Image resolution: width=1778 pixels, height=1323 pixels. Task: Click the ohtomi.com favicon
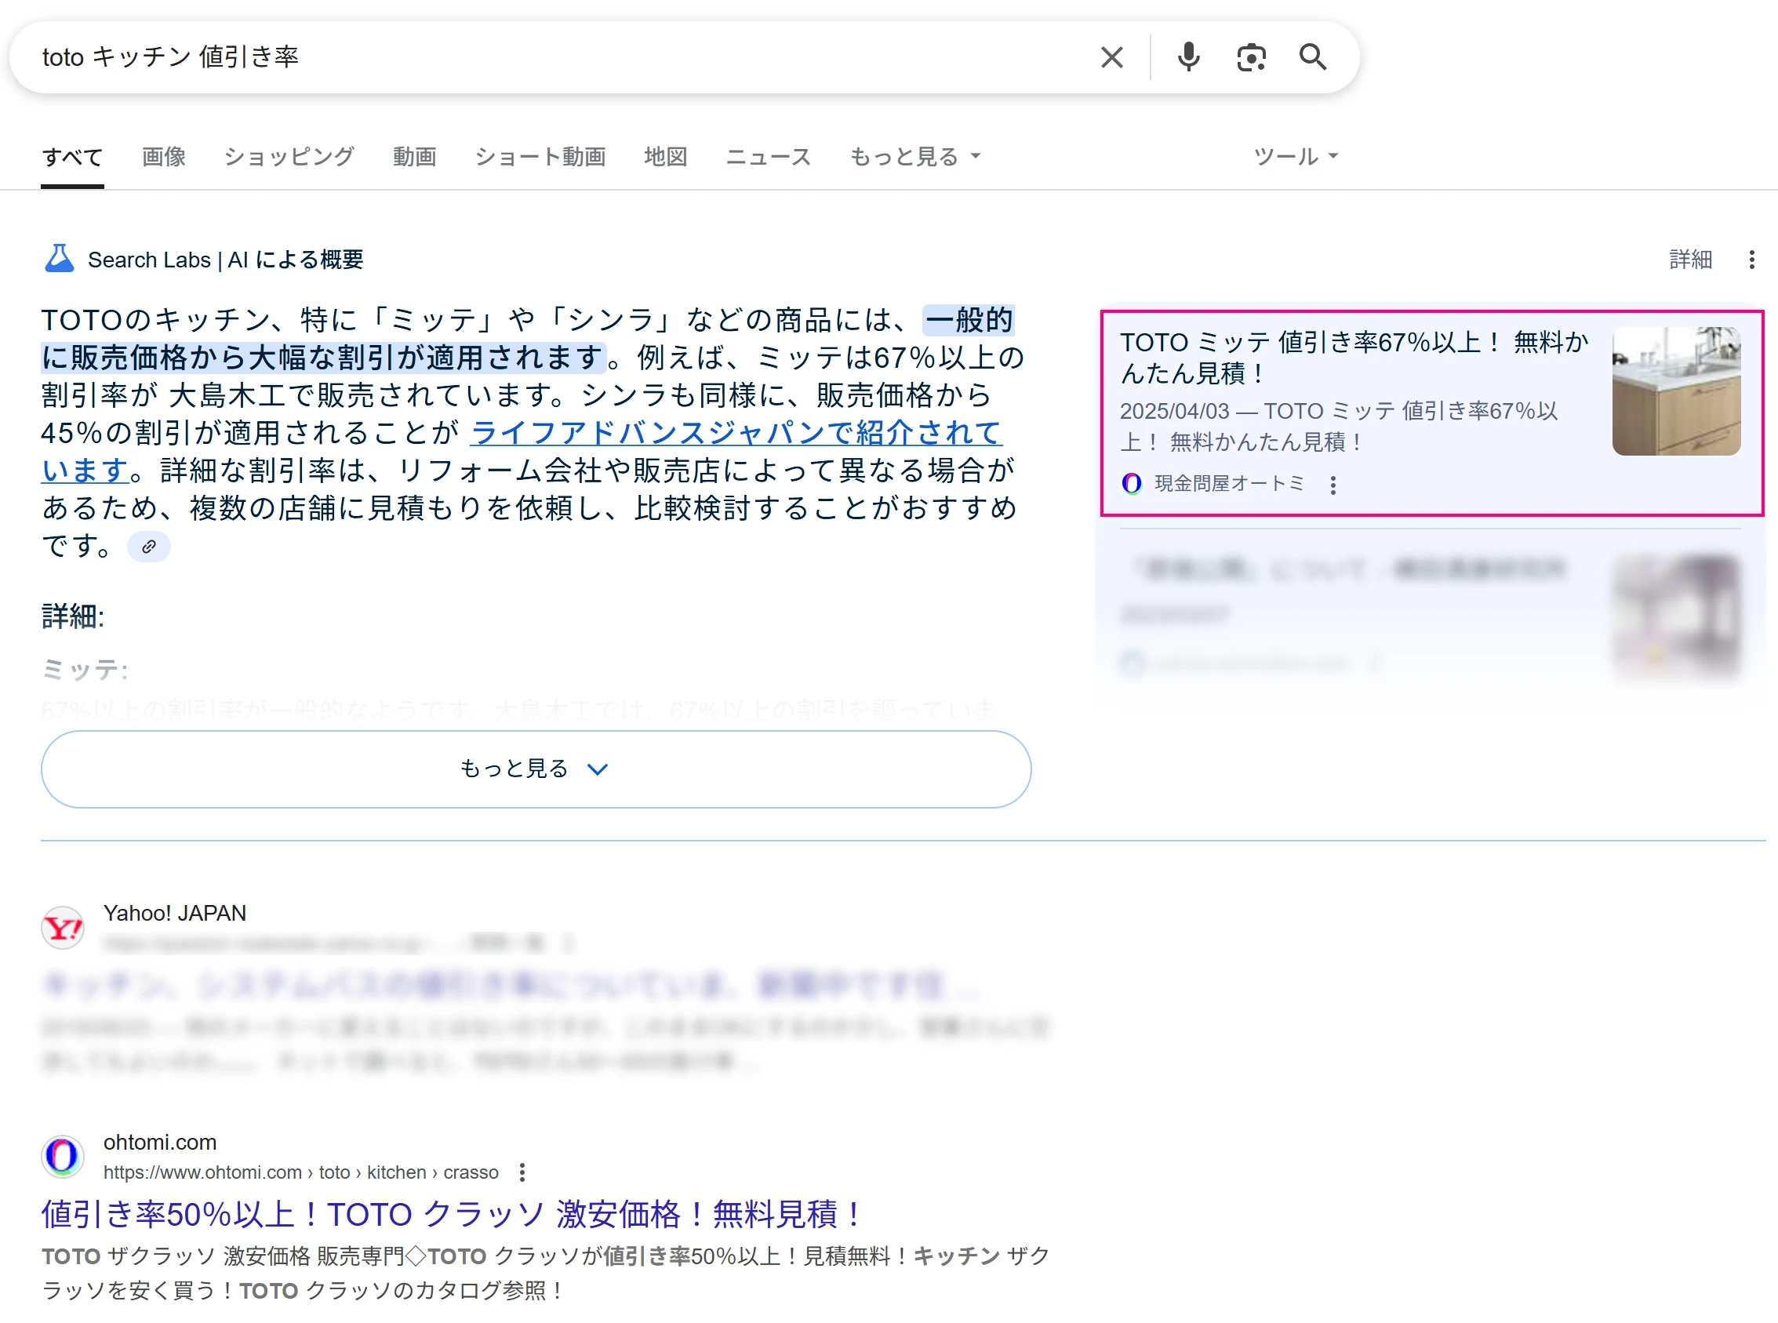tap(63, 1157)
